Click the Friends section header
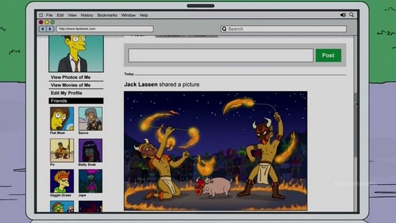Screen dimensions: 396x223 (76, 101)
